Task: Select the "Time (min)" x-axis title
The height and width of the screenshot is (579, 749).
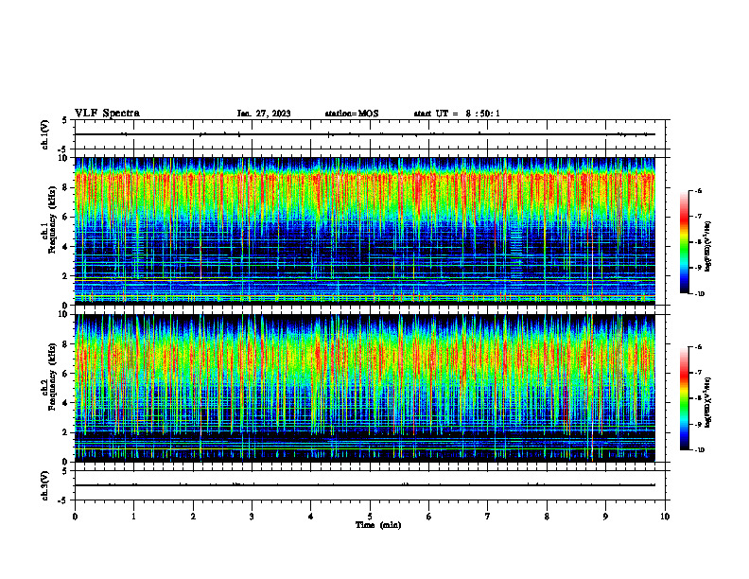Action: tap(378, 525)
